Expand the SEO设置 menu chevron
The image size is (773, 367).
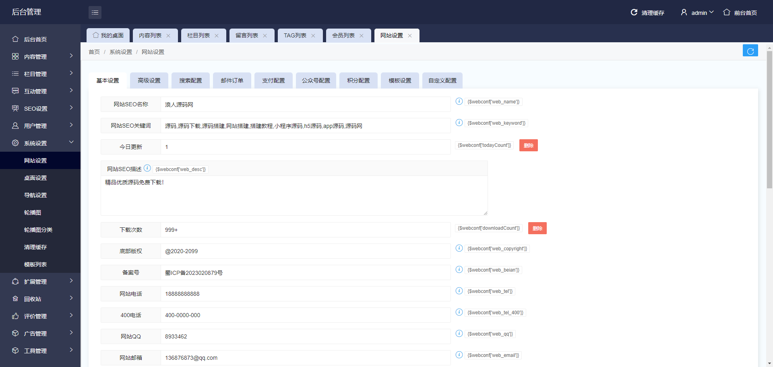pos(71,108)
